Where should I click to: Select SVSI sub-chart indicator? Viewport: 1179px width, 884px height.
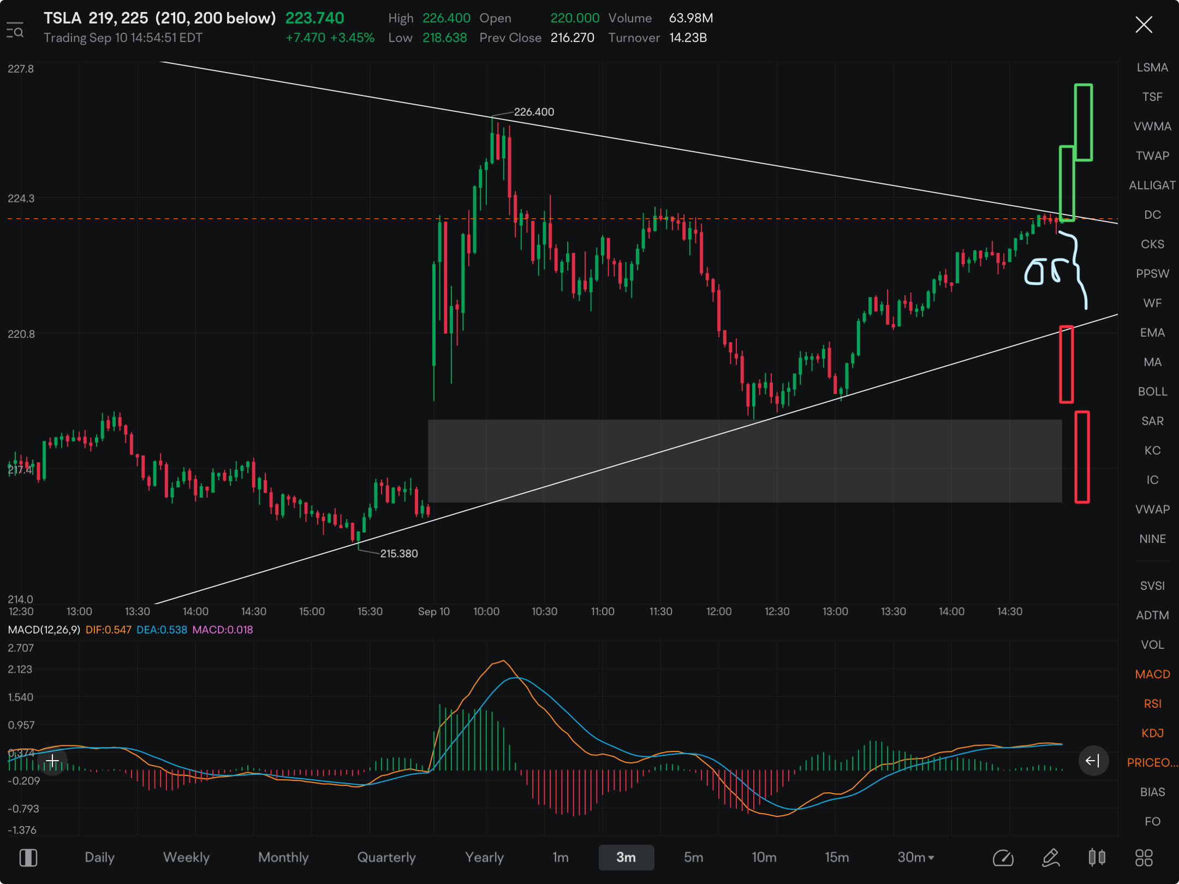tap(1152, 586)
